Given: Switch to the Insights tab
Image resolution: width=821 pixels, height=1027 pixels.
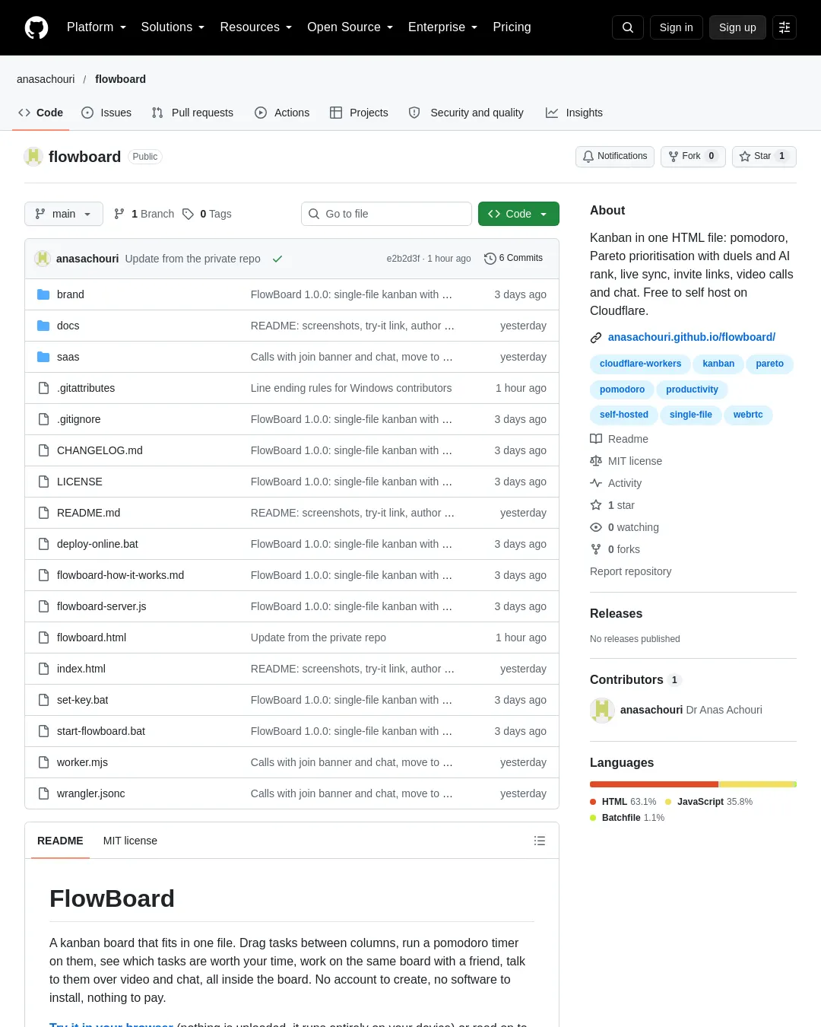Looking at the screenshot, I should (x=574, y=113).
